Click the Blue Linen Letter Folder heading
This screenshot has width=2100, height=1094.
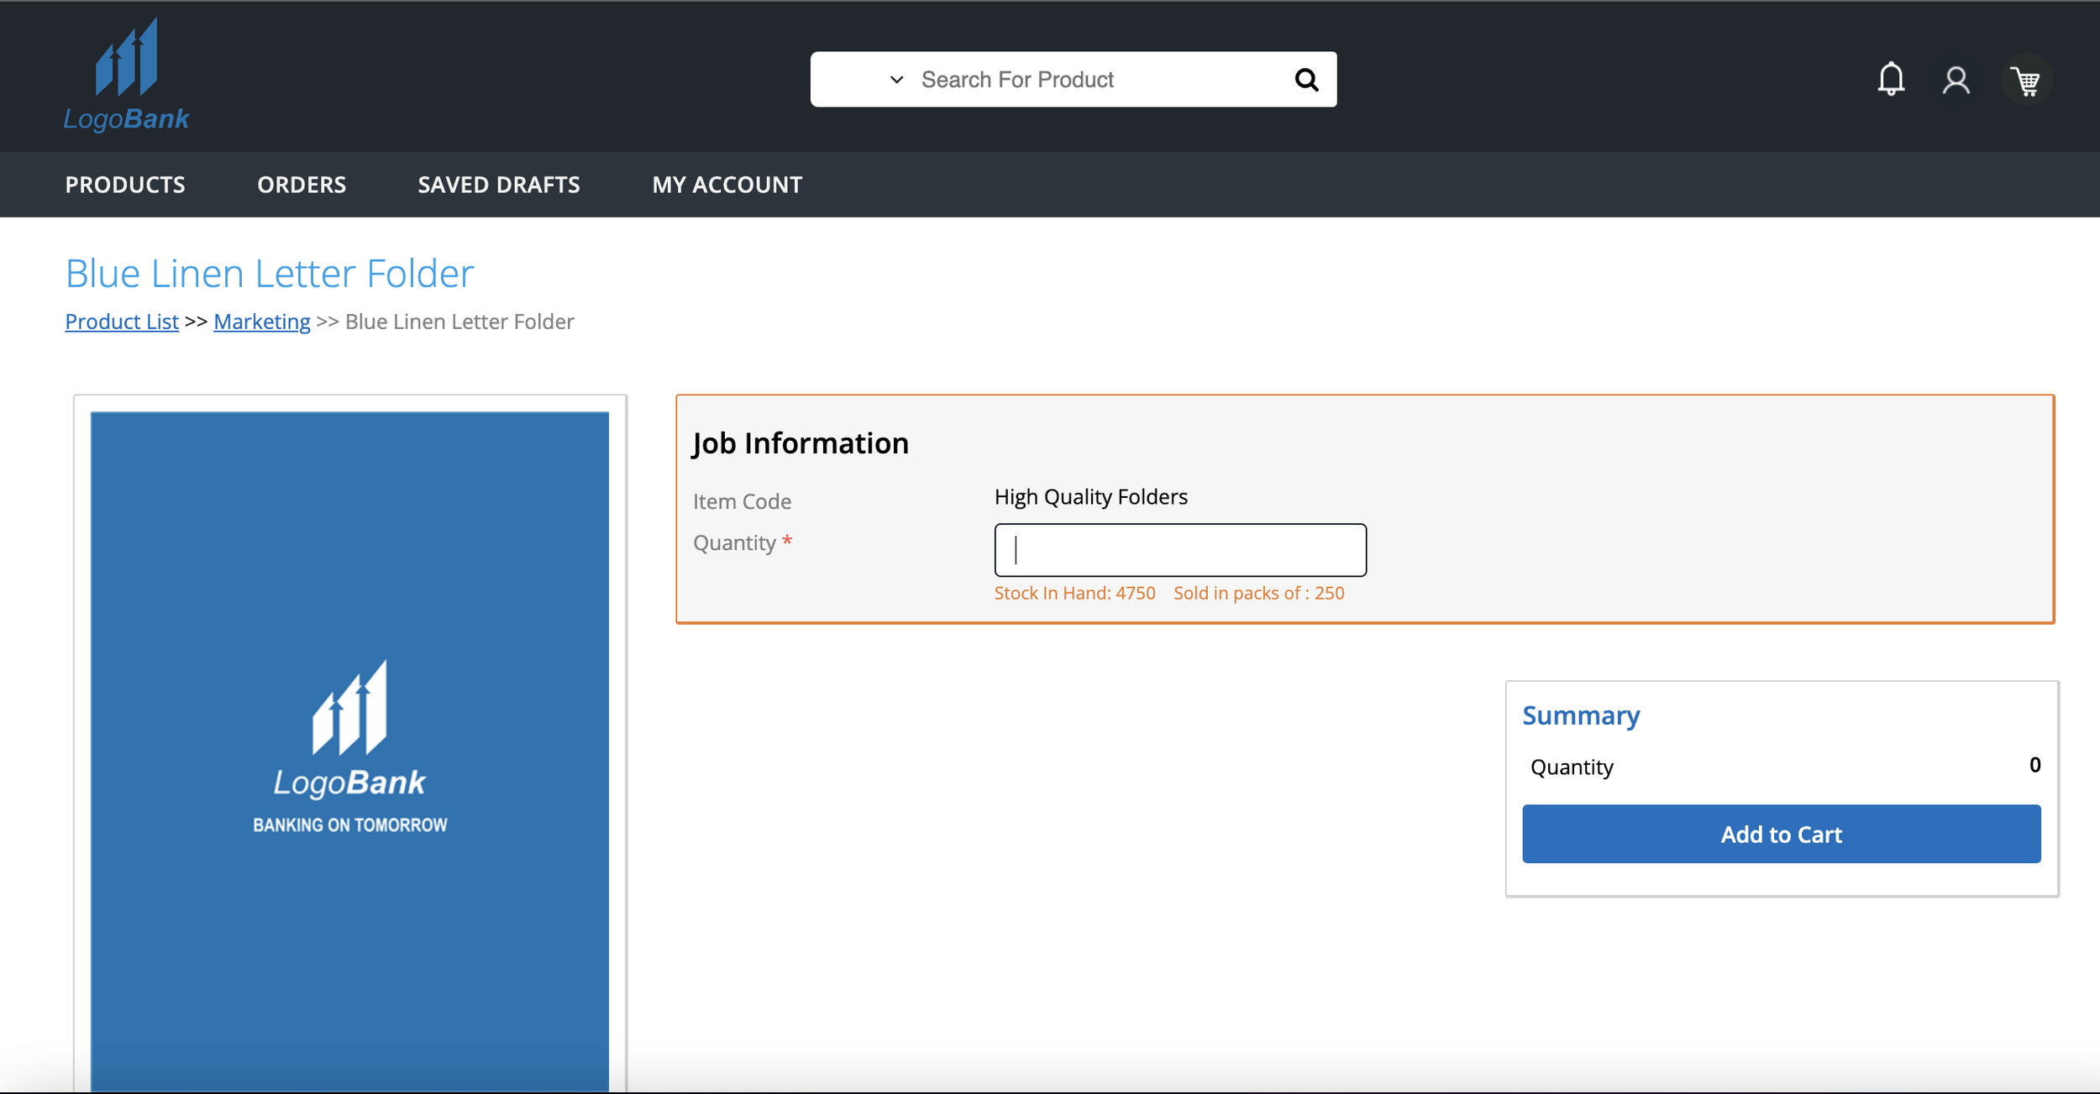pyautogui.click(x=270, y=274)
